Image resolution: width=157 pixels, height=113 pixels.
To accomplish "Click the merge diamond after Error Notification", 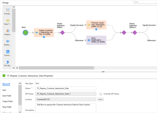I will point(124,33).
